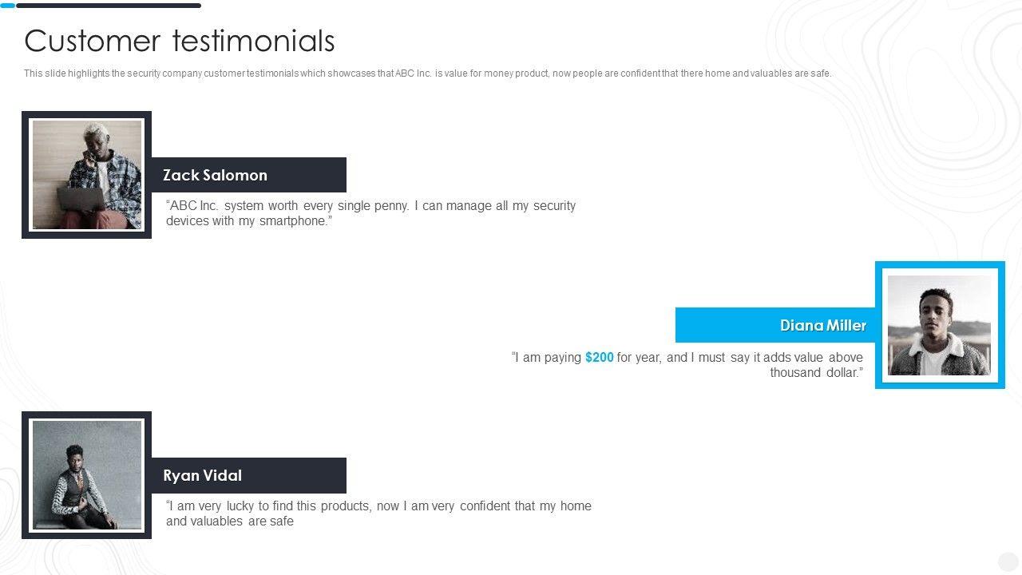Click "ABC Inc." in the slide description

click(x=413, y=73)
